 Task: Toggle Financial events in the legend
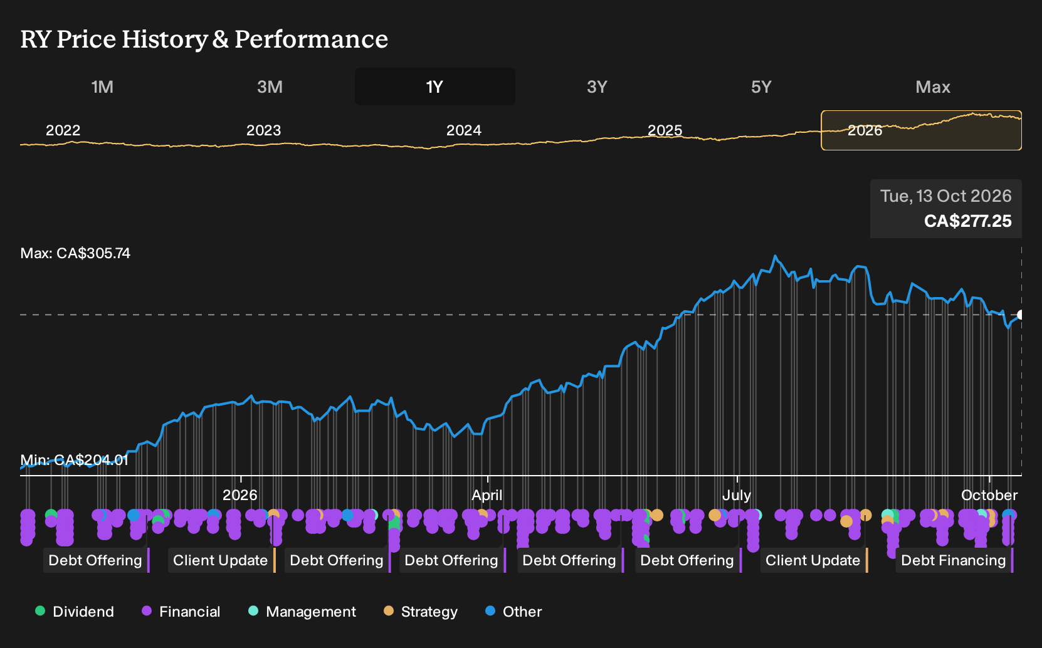pyautogui.click(x=181, y=612)
